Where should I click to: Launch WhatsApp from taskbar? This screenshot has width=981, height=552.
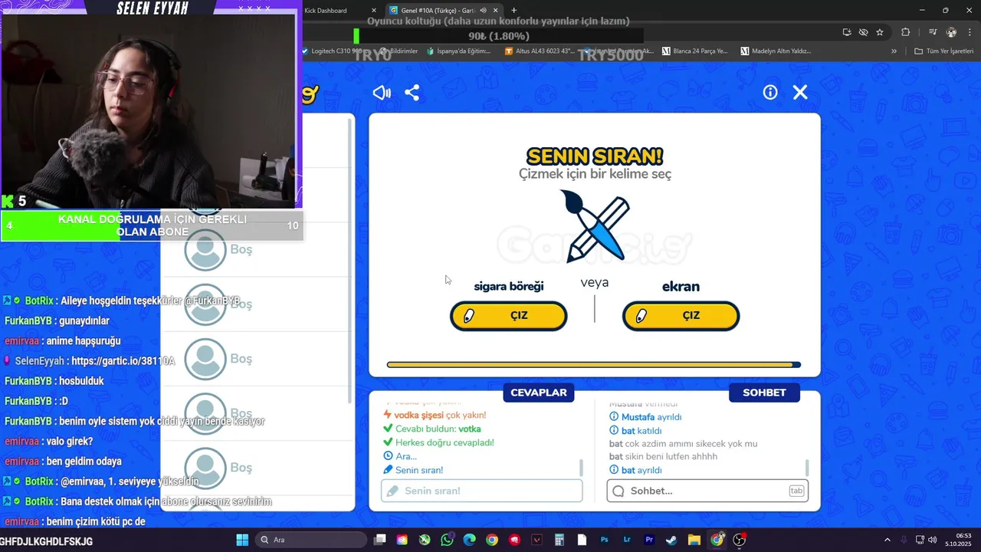coord(447,540)
